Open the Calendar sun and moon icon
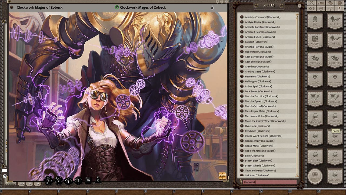Viewport: 346px width, 195px height. pyautogui.click(x=312, y=9)
